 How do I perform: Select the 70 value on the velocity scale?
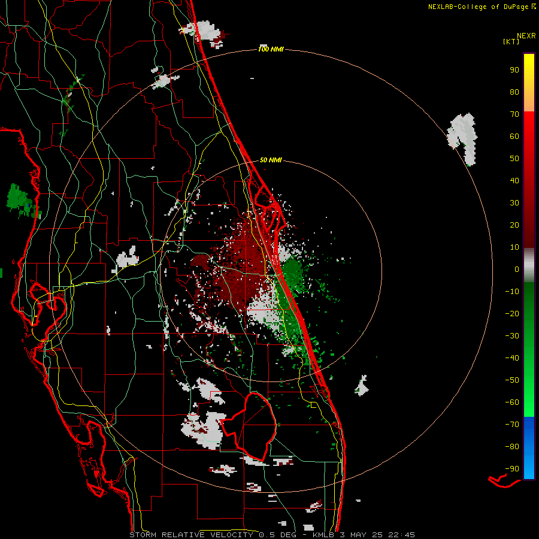(x=514, y=114)
